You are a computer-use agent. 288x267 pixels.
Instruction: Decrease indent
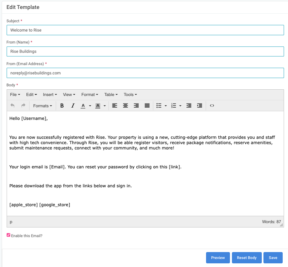pos(189,106)
